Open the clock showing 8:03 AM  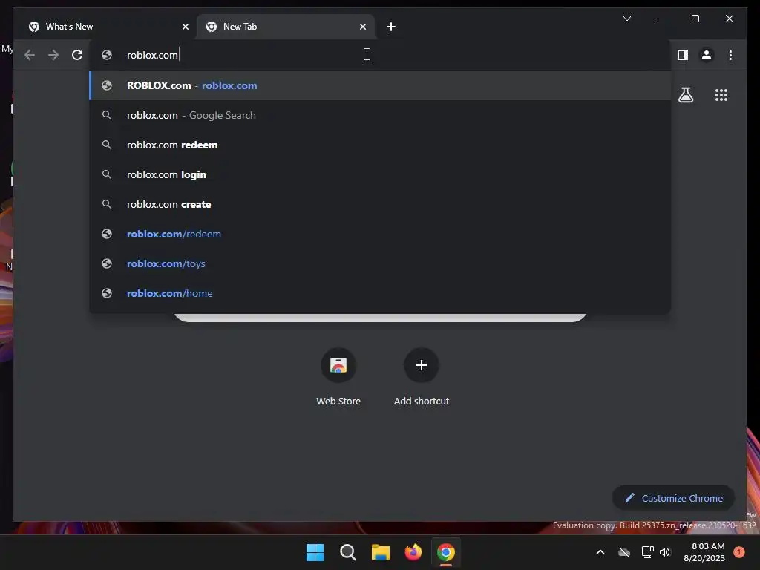tap(704, 552)
